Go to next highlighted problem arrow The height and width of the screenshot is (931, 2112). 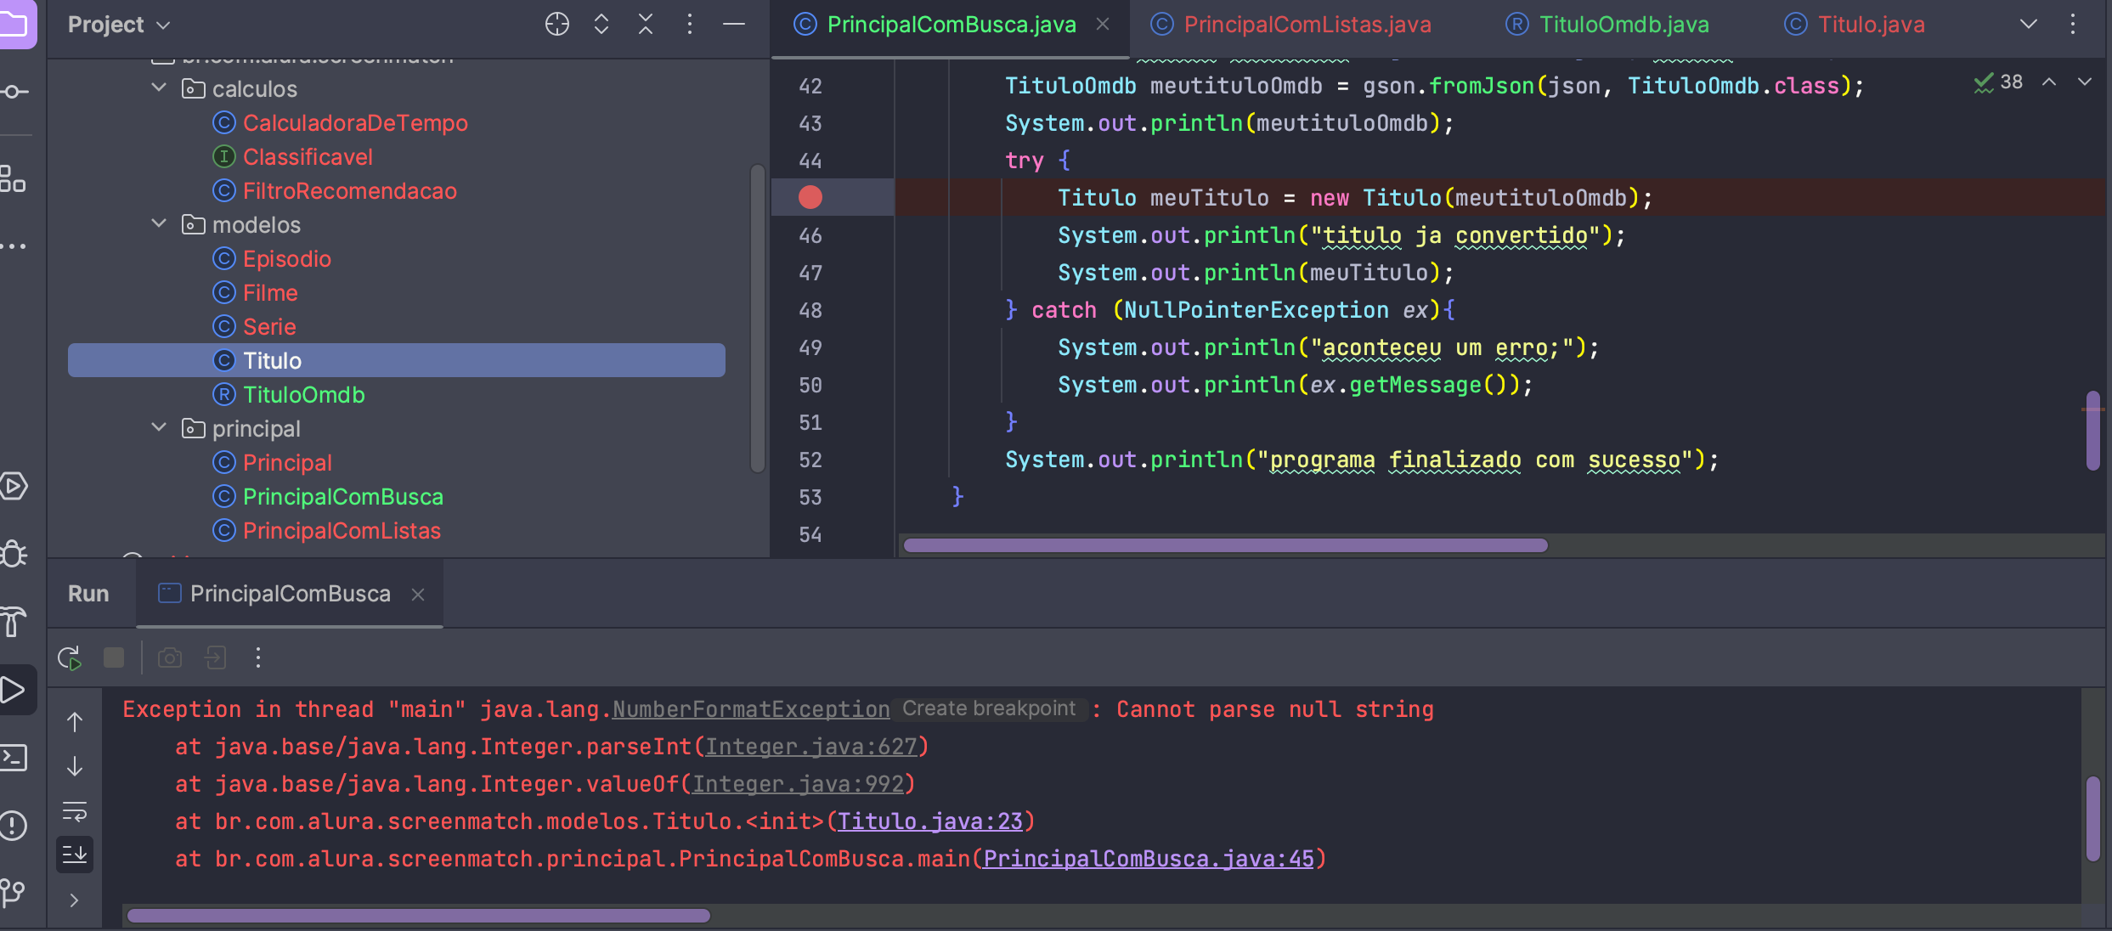click(x=2085, y=82)
